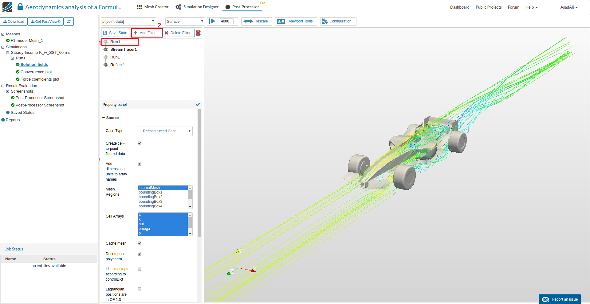Click the floppy disk Save State icon
The height and width of the screenshot is (304, 590).
coord(105,33)
